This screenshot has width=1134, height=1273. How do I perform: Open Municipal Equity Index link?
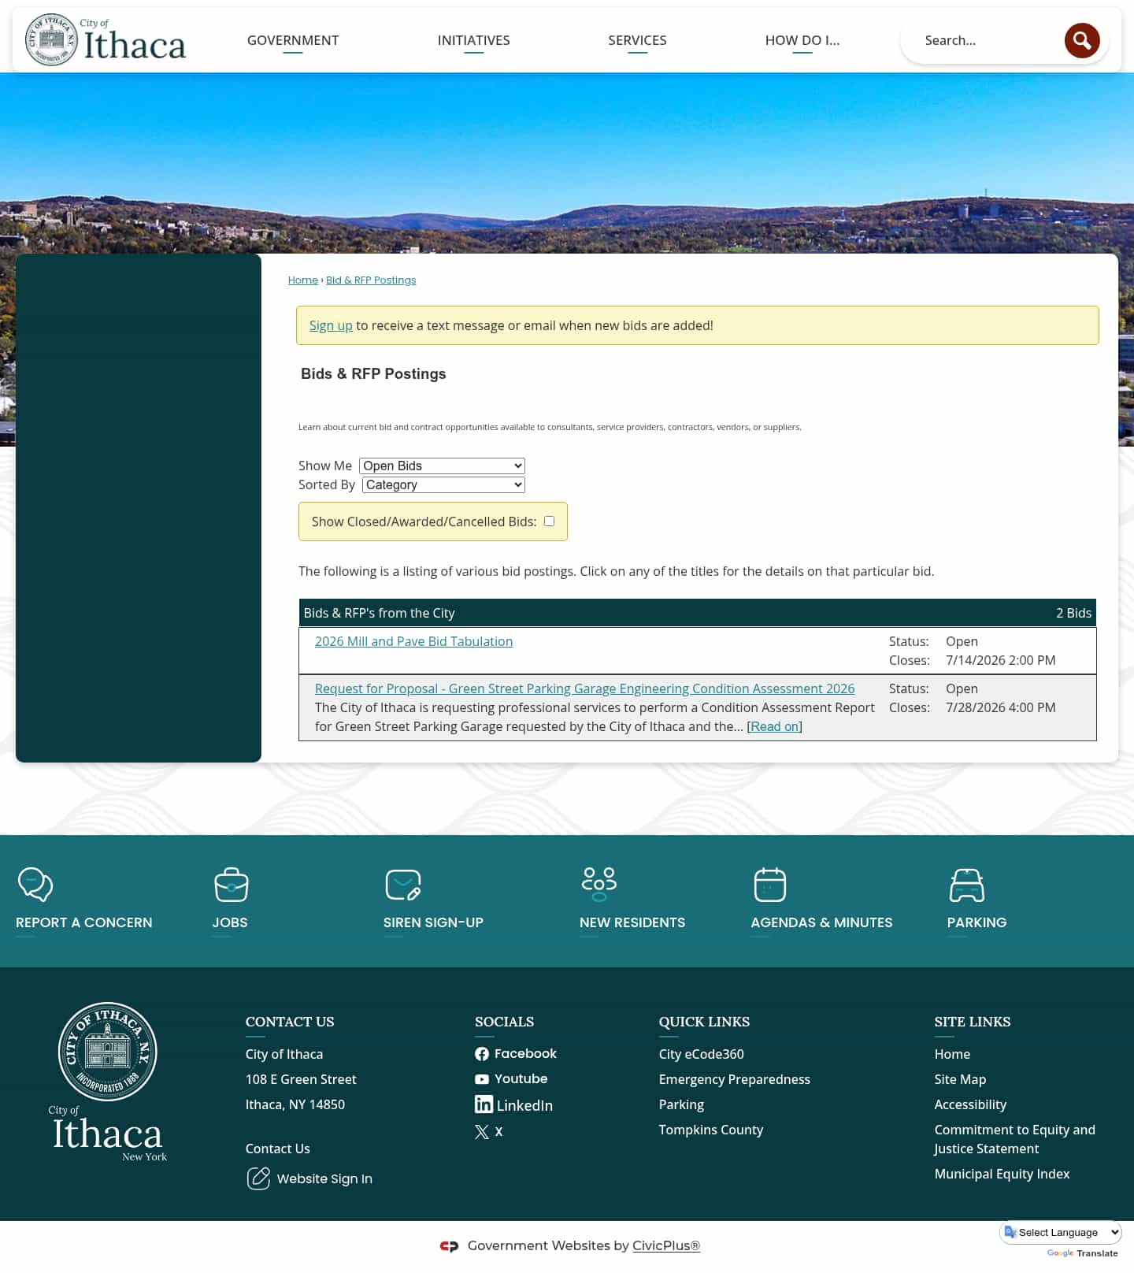1002,1174
